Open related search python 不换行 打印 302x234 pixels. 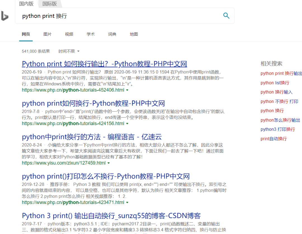(279, 102)
